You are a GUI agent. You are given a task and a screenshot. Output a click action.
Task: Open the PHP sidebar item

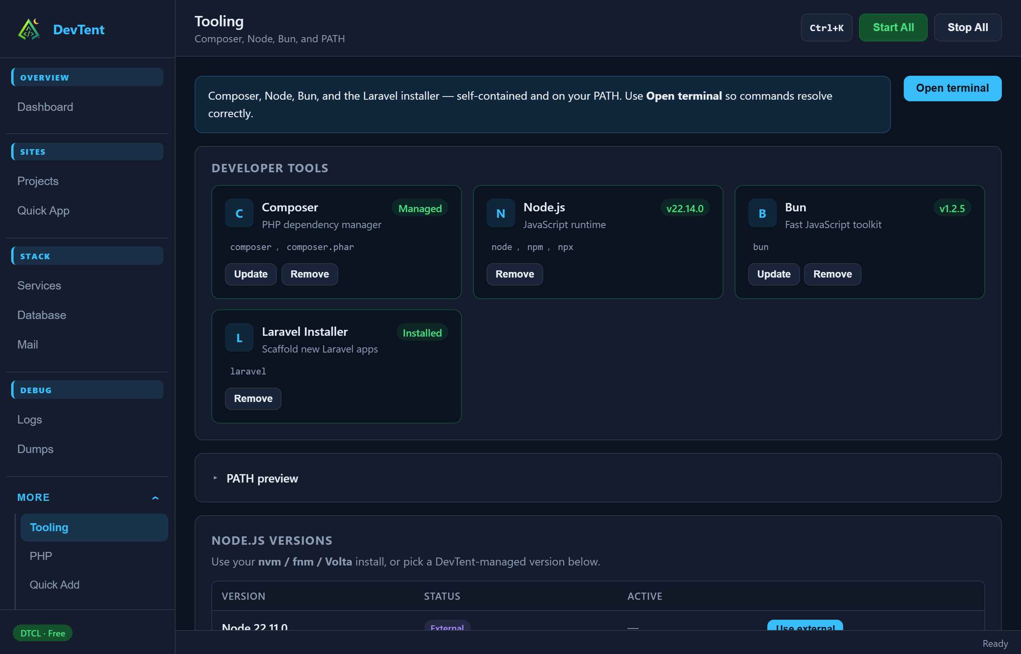click(x=41, y=556)
